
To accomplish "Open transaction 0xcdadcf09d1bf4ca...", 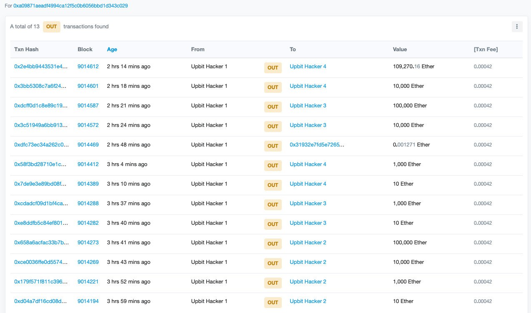I will click(x=40, y=203).
